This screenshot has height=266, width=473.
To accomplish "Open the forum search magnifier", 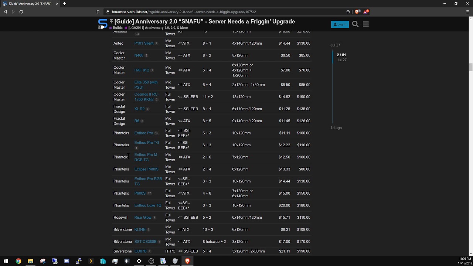I will click(x=355, y=24).
